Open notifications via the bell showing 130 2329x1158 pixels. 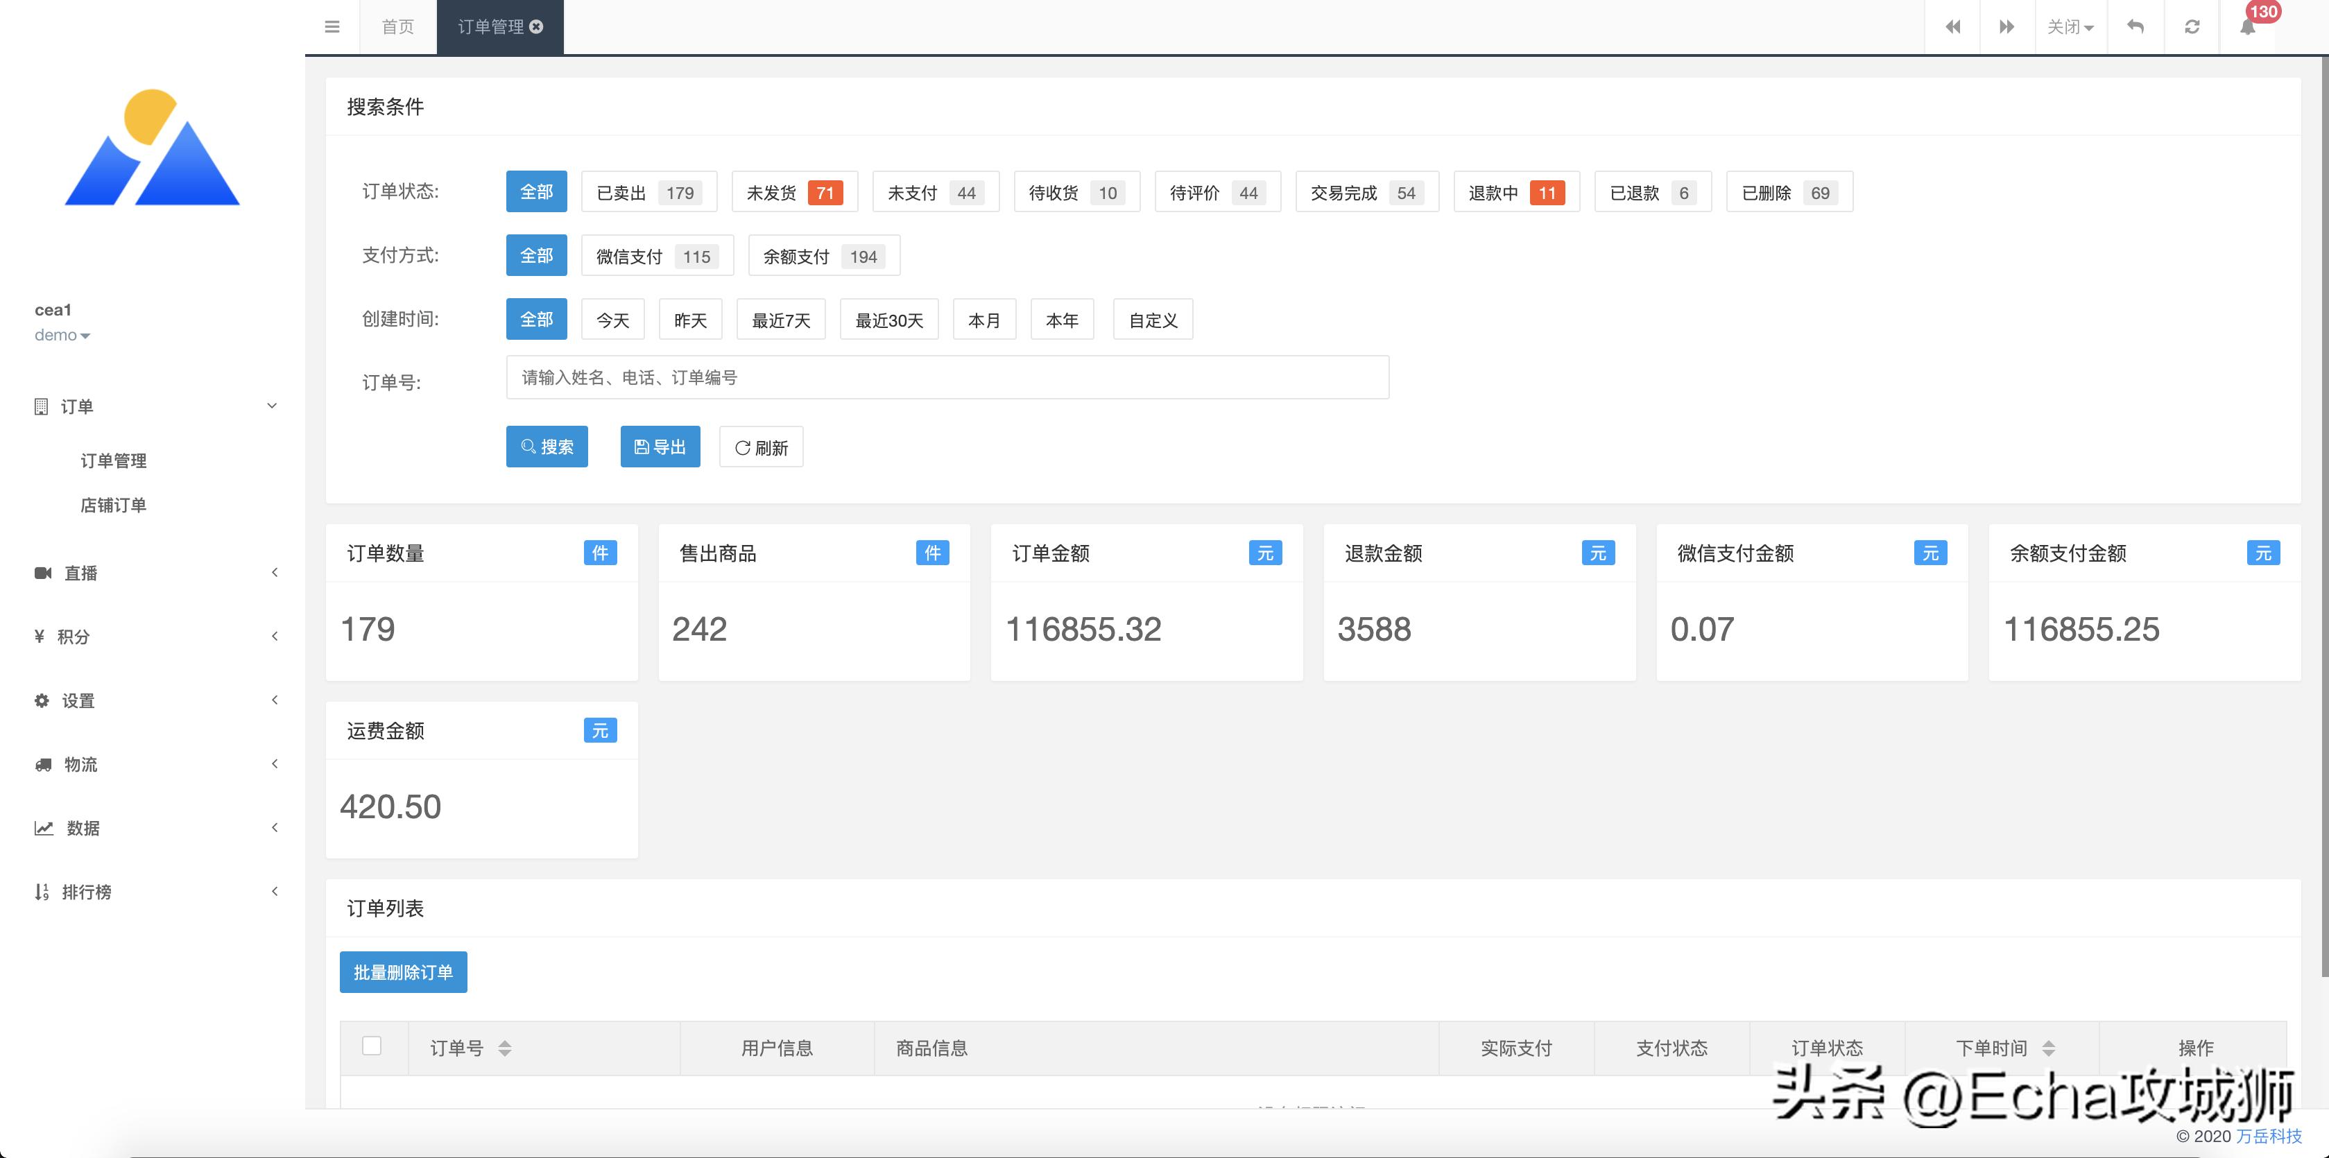[x=2249, y=26]
